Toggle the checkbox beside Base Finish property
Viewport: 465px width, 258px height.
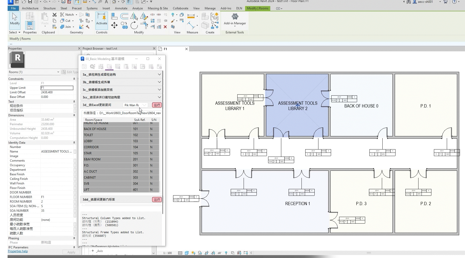(75, 174)
